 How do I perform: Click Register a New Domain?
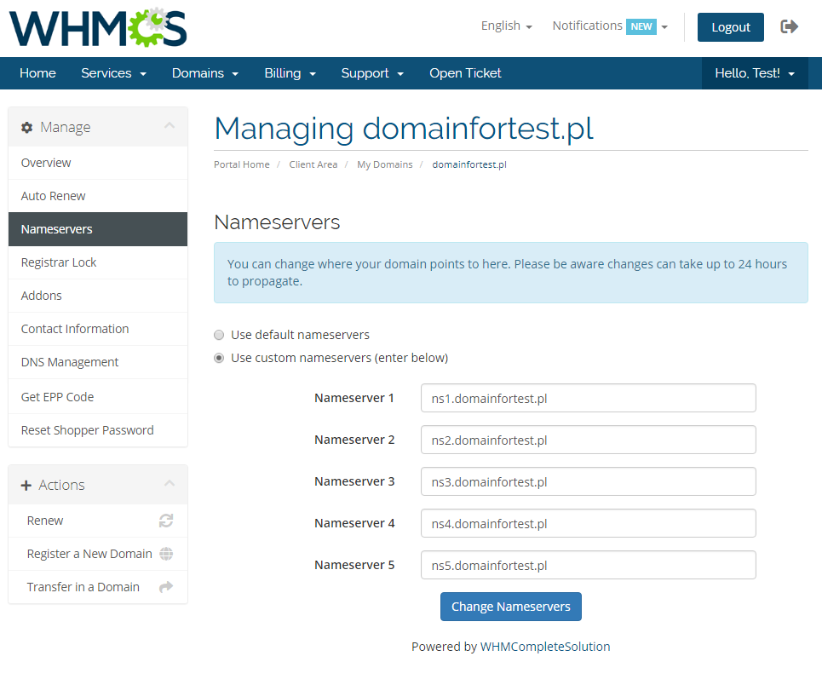[98, 554]
